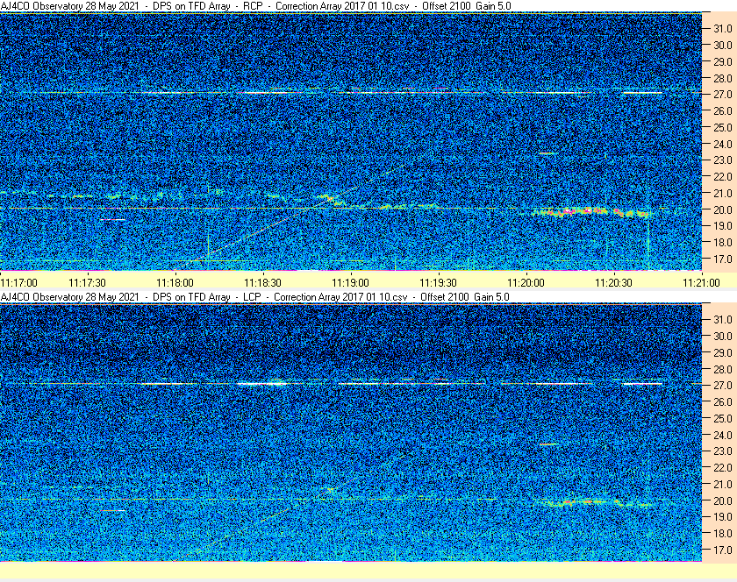Choose the 11:21:00 time label

point(701,283)
